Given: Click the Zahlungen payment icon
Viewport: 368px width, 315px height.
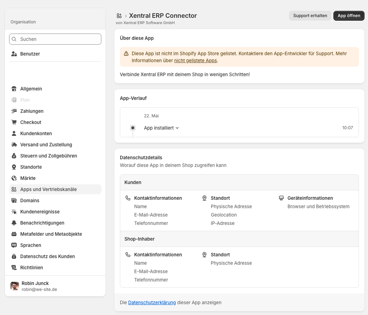Looking at the screenshot, I should click(x=14, y=111).
